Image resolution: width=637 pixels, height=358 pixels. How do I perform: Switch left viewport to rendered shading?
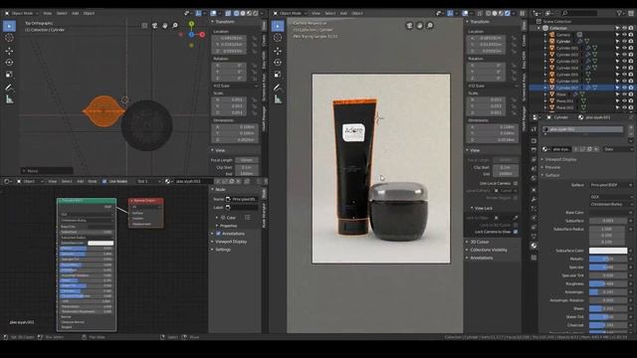click(x=256, y=13)
